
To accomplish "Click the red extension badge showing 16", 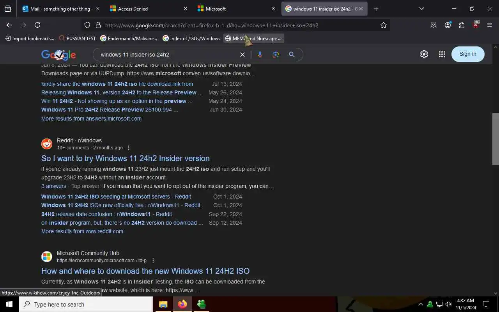I will [476, 25].
